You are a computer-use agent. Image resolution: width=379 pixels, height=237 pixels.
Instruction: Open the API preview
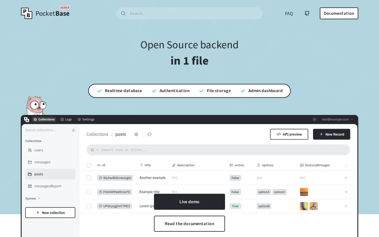pyautogui.click(x=289, y=134)
